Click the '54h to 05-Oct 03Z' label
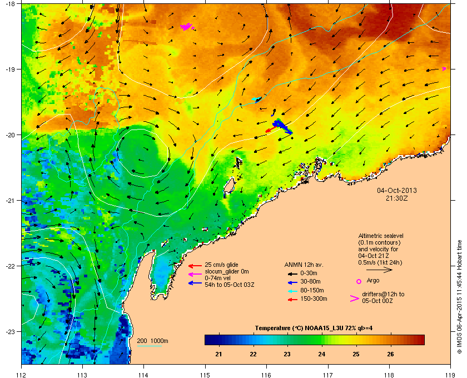 point(230,285)
